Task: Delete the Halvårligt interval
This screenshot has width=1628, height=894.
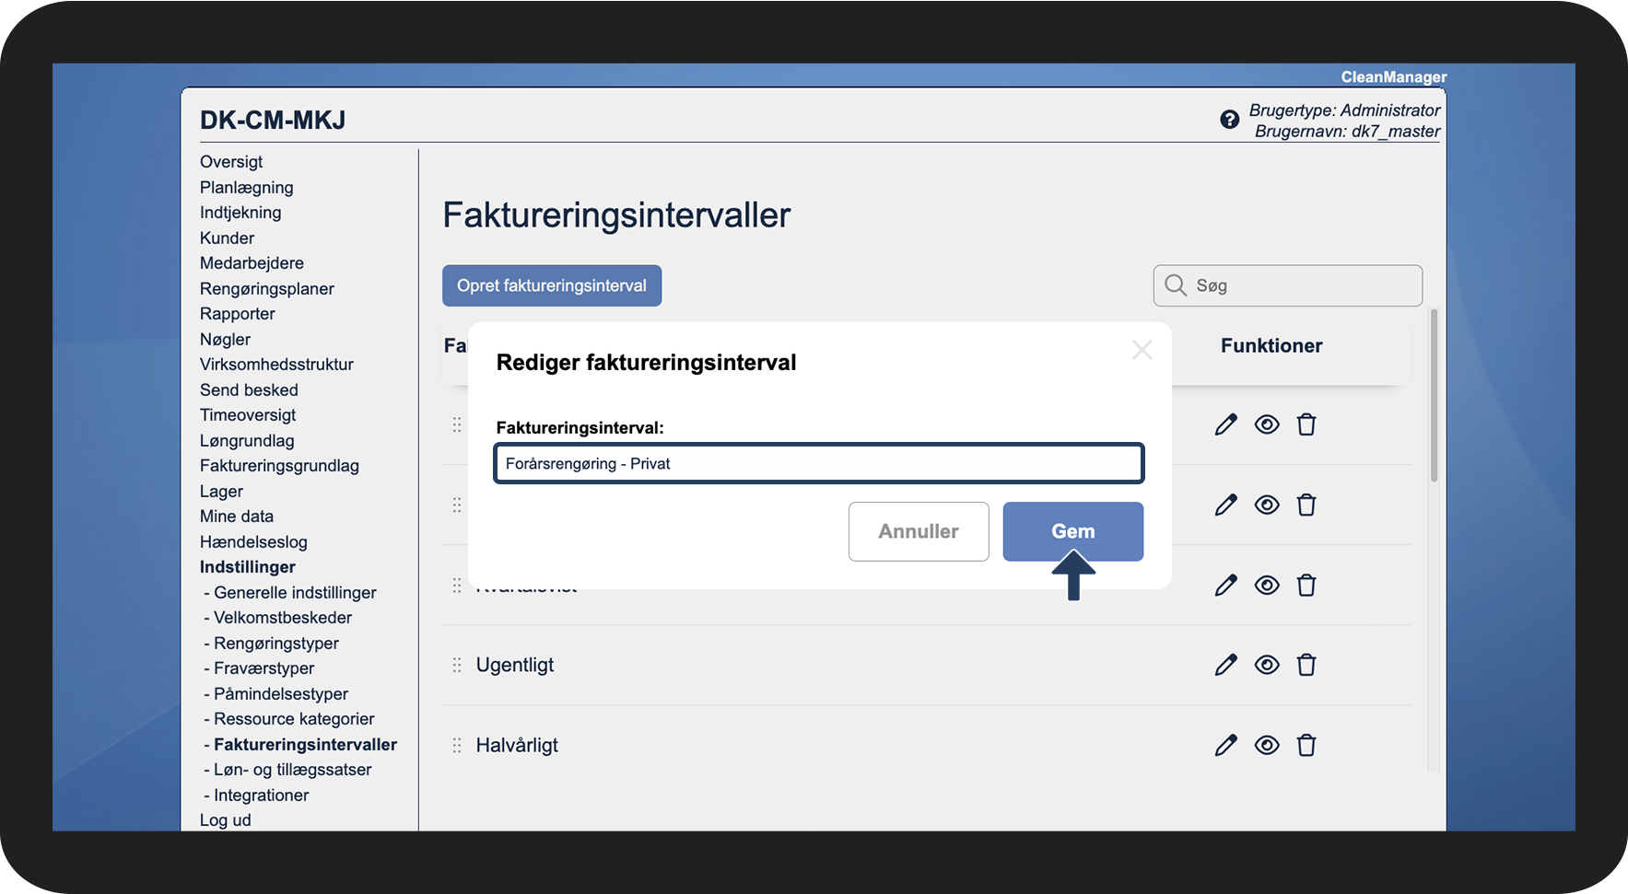Action: pos(1306,745)
